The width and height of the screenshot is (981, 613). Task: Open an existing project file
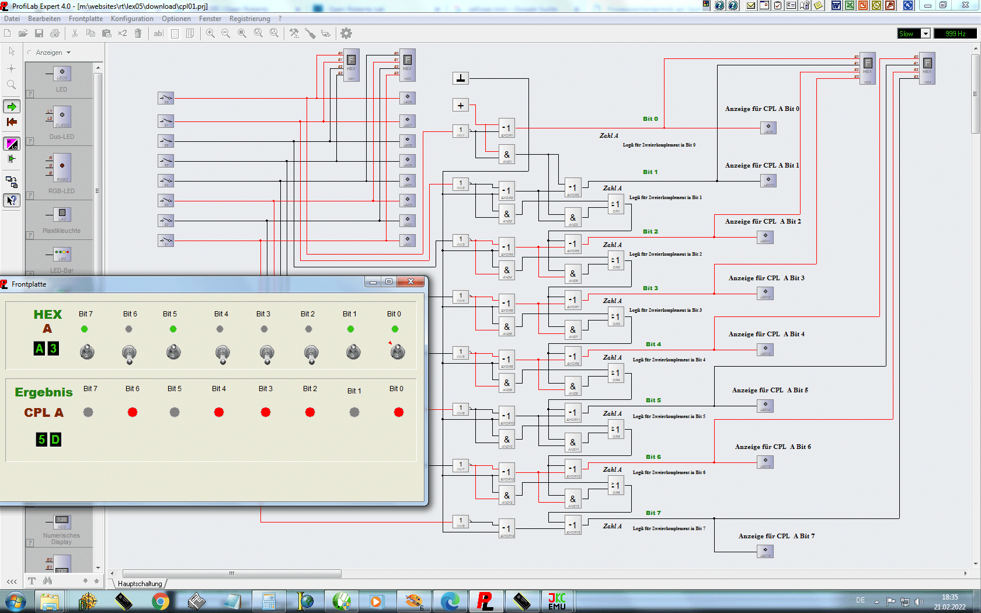coord(23,33)
